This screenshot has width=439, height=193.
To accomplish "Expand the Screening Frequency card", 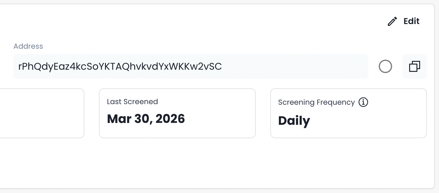I will coord(349,113).
